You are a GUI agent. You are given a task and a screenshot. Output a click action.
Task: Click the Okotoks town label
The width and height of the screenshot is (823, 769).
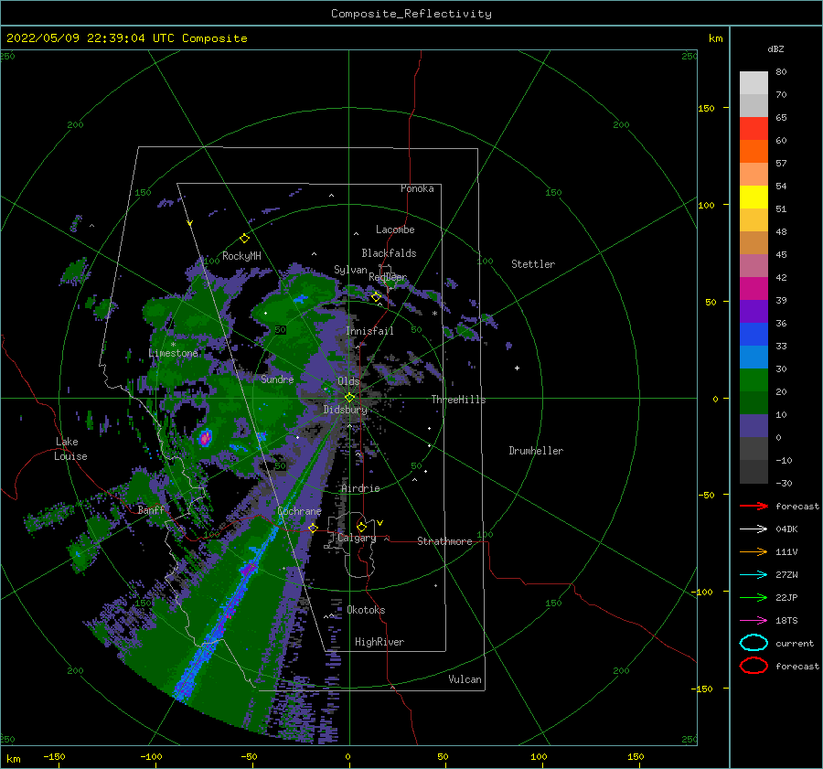(366, 610)
